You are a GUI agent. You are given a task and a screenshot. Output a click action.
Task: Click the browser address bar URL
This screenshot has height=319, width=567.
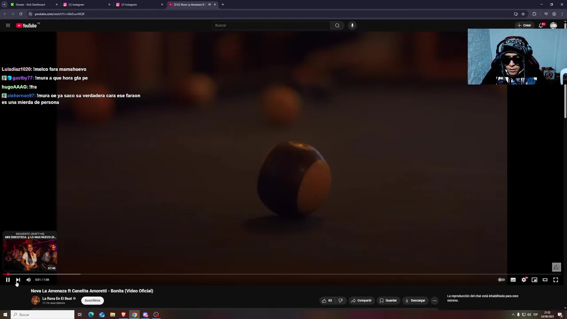(x=59, y=14)
